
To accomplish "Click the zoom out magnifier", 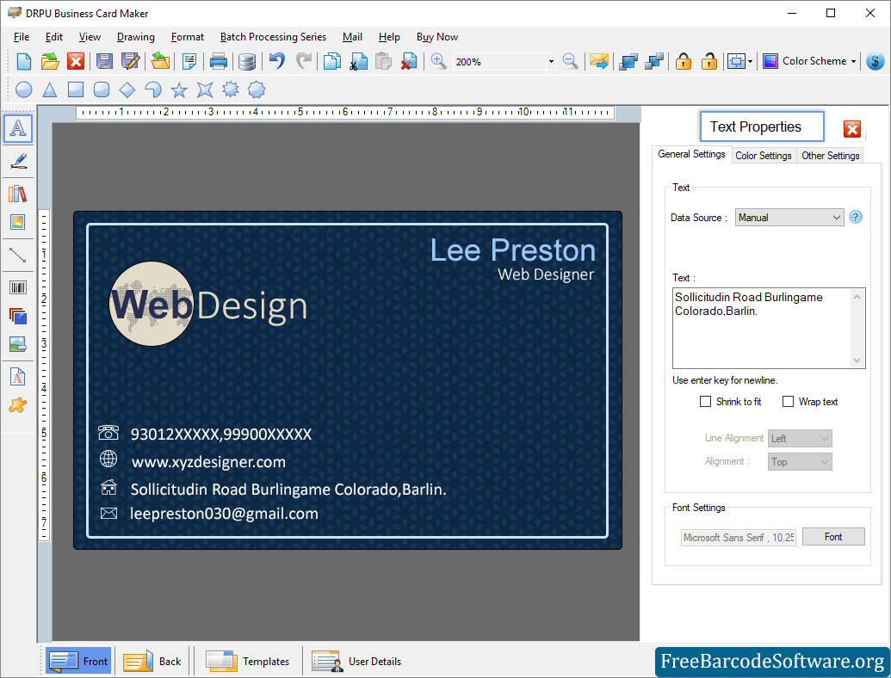I will (x=570, y=61).
